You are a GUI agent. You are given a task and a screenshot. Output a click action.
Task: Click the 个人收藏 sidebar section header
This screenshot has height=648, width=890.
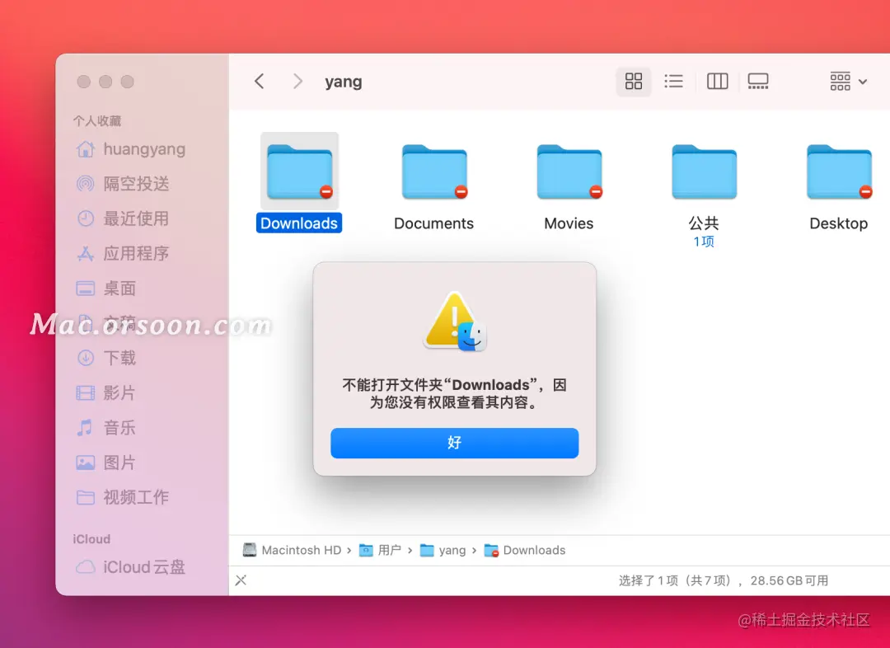tap(97, 121)
